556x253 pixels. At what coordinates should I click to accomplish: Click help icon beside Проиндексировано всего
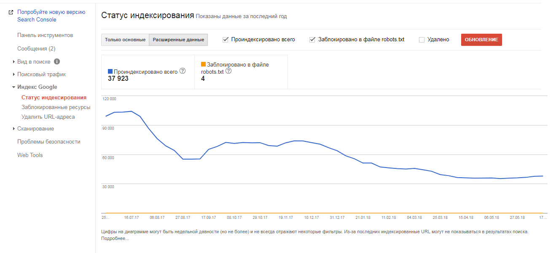coord(183,71)
